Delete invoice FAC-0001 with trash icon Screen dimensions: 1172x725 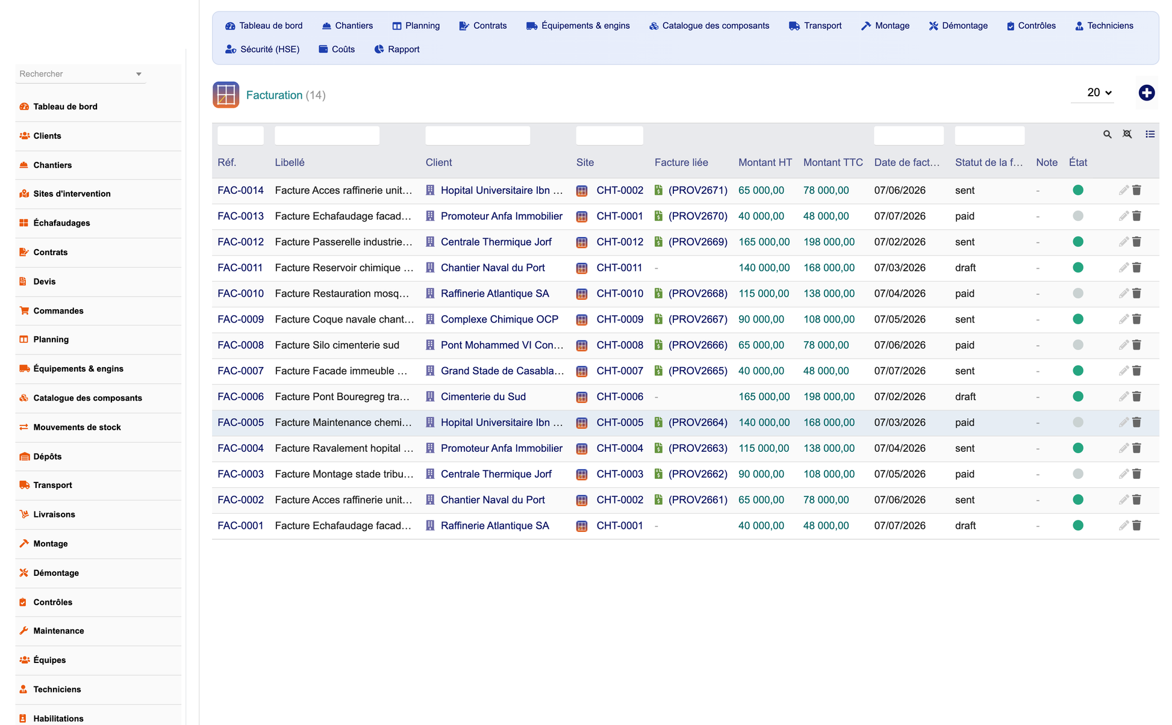point(1136,526)
